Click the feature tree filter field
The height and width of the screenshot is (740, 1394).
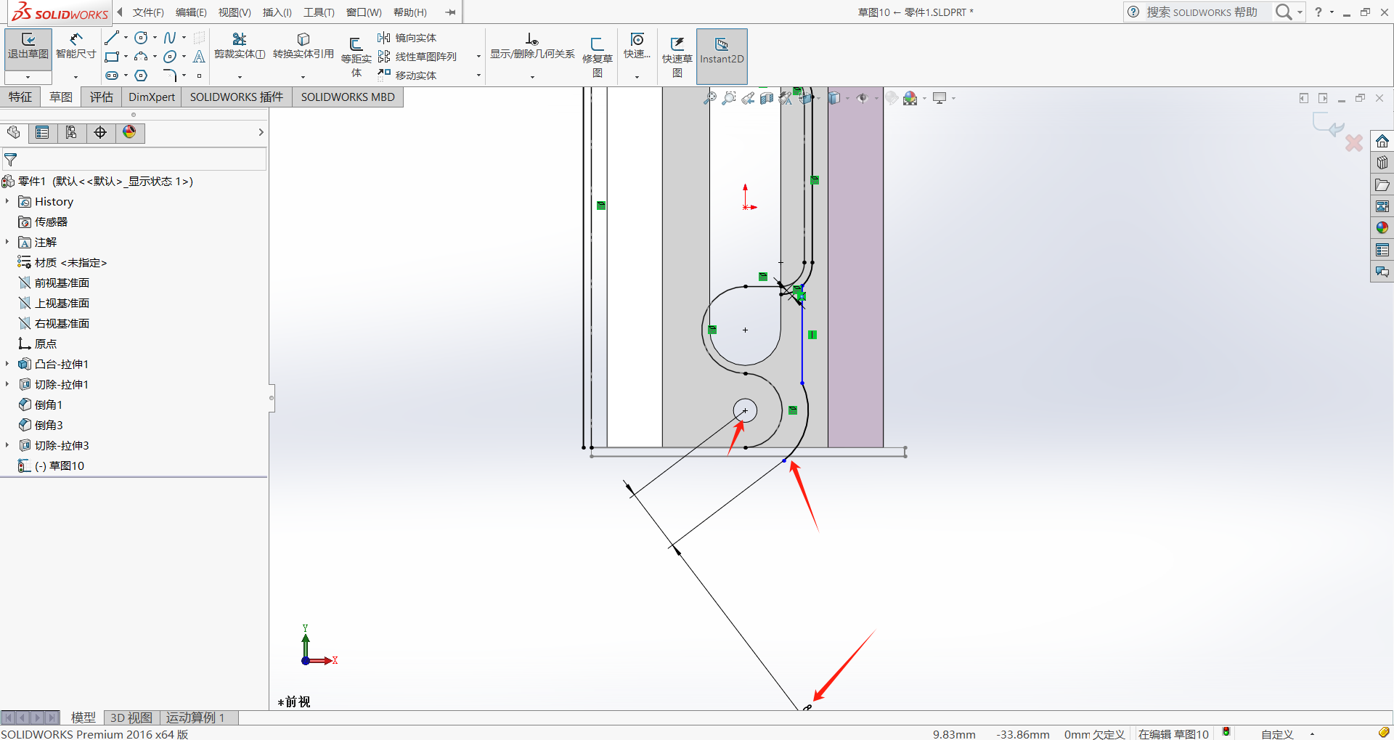click(x=134, y=159)
